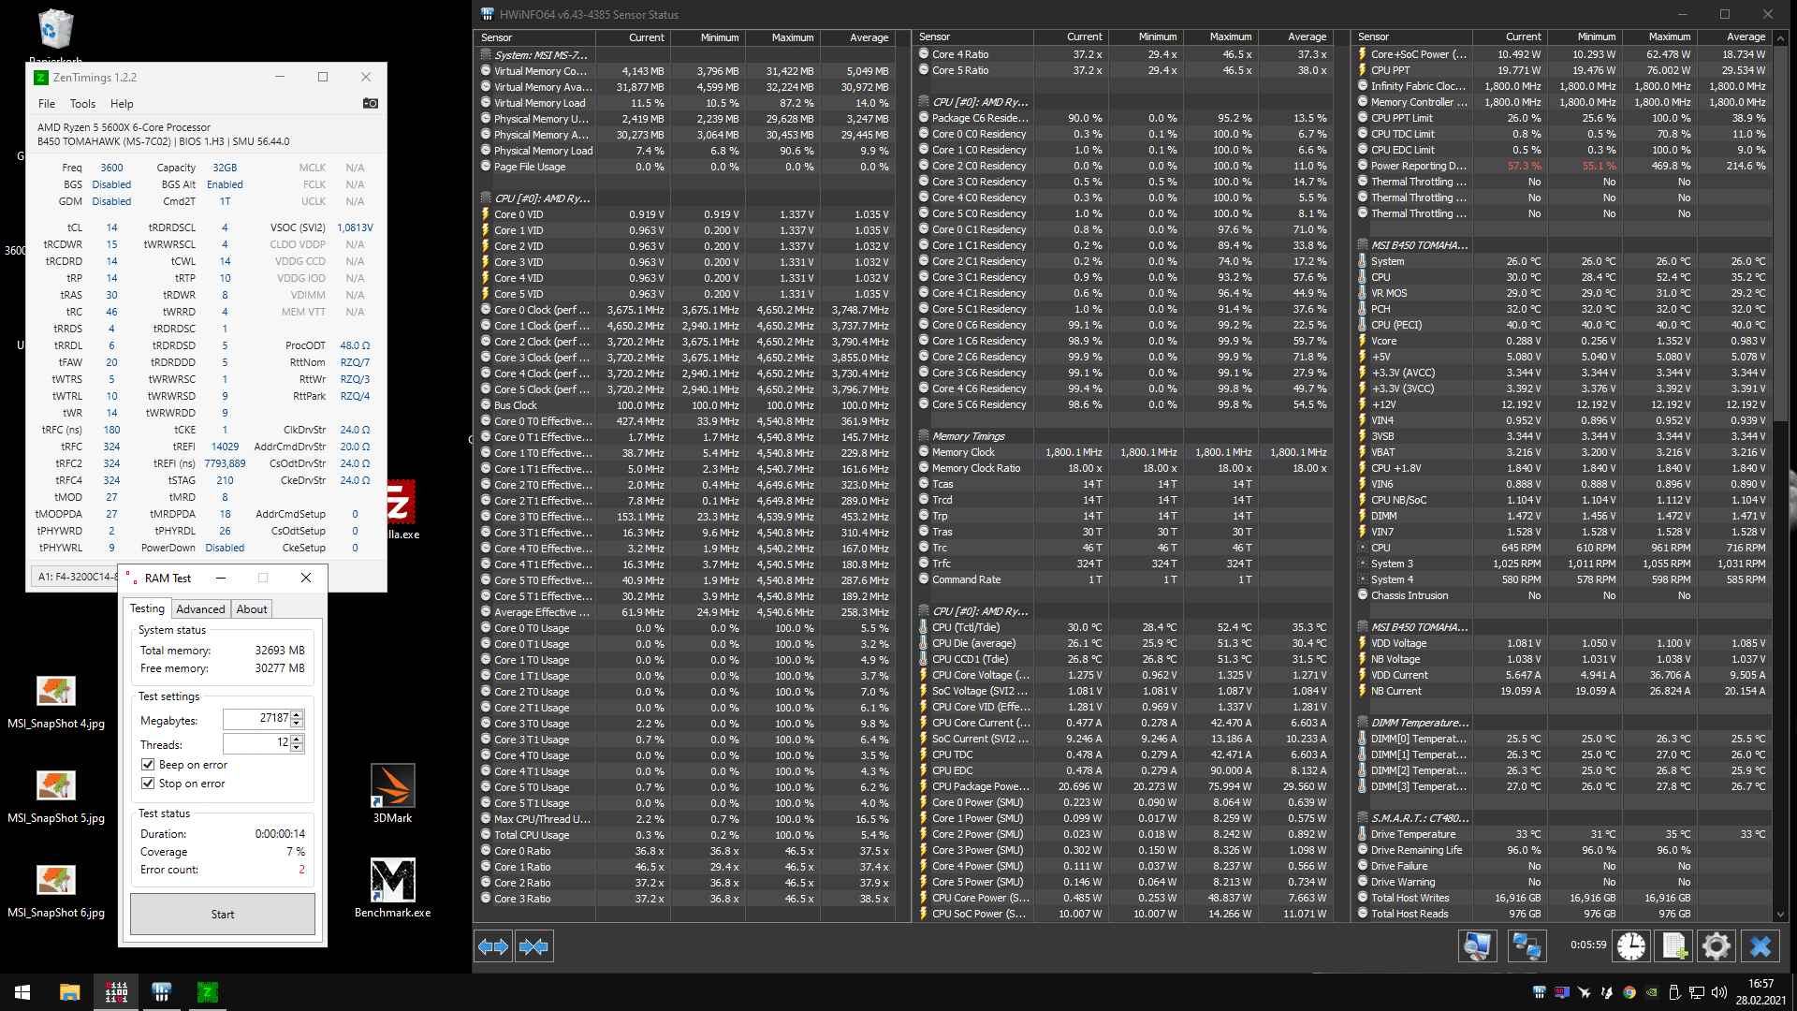1797x1011 pixels.
Task: Switch to RAM Test About tab
Action: [252, 609]
